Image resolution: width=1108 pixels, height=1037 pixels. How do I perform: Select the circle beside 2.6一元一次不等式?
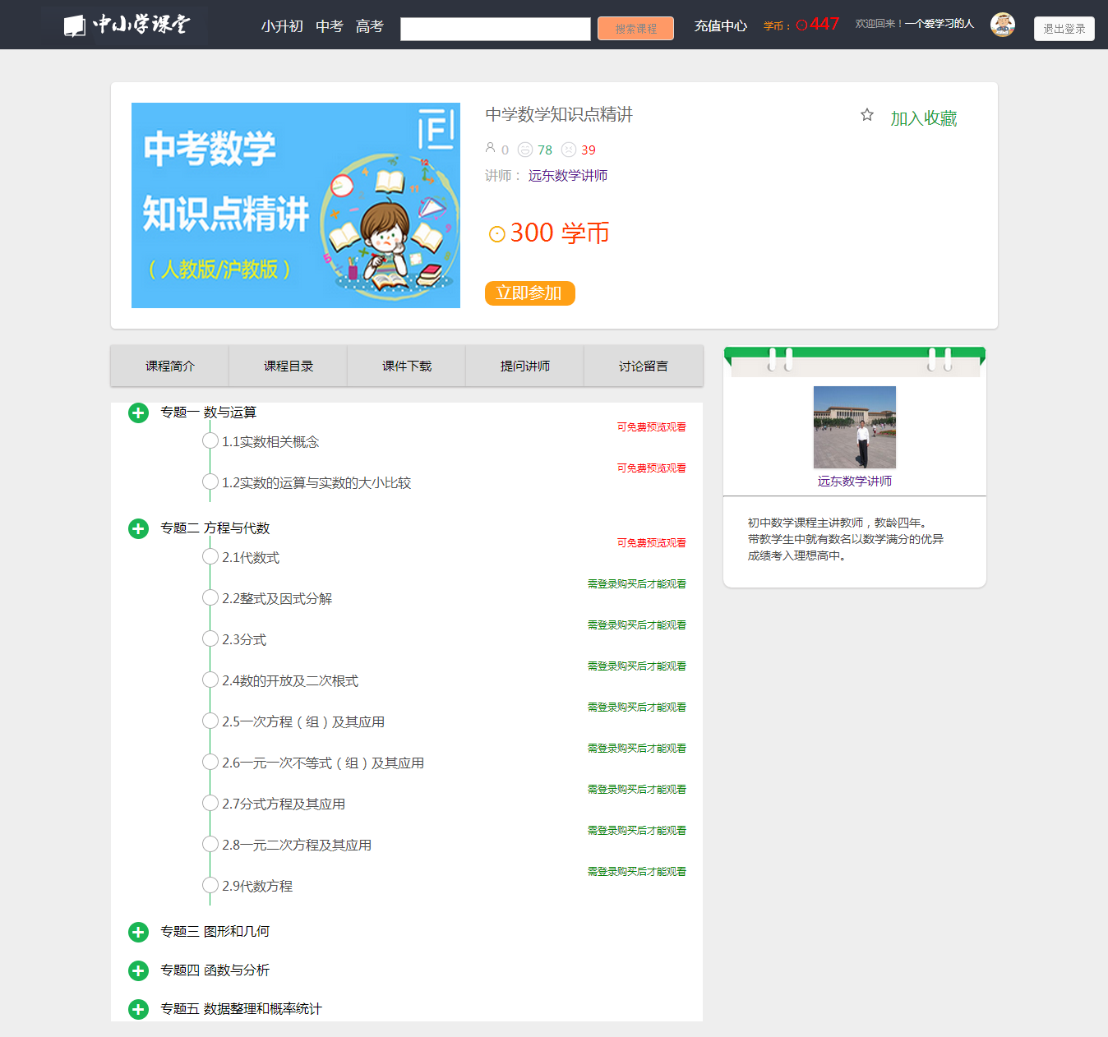(x=210, y=763)
